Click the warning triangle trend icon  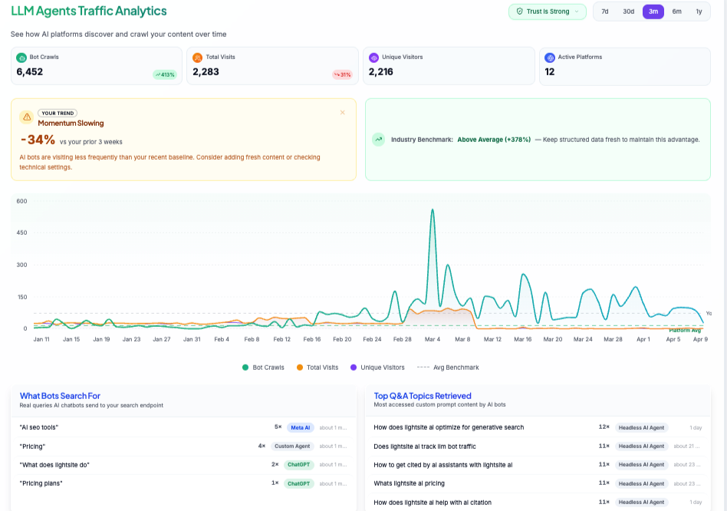27,117
